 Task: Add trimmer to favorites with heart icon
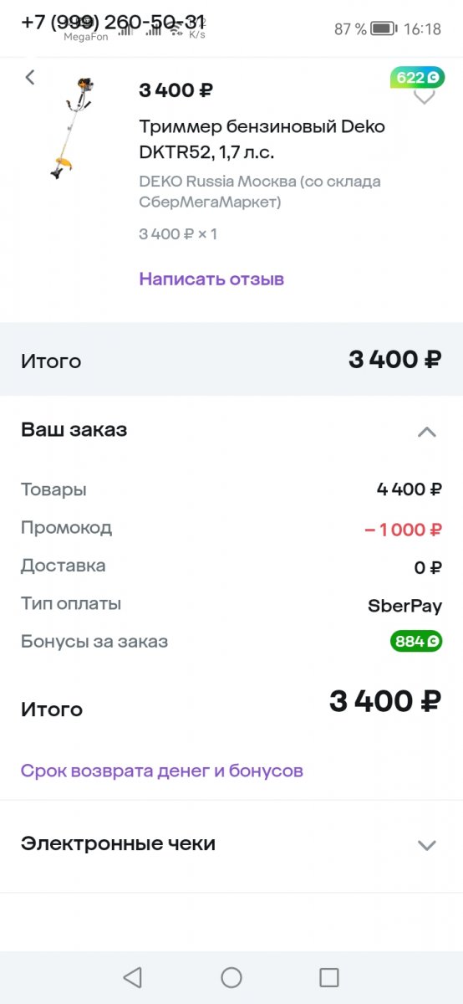pyautogui.click(x=425, y=97)
